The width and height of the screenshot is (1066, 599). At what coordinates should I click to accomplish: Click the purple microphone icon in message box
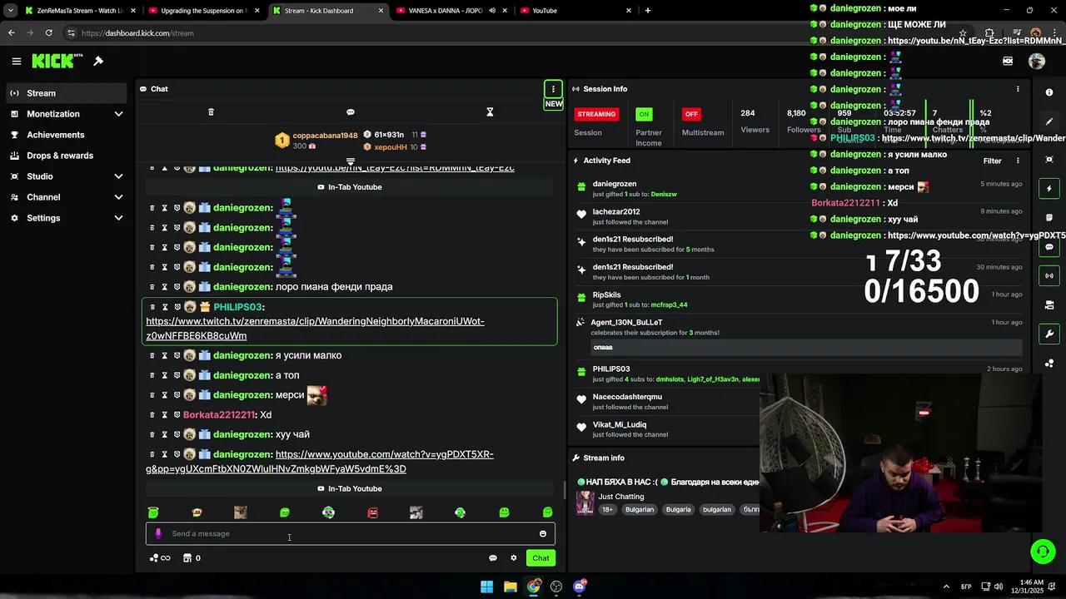click(158, 533)
